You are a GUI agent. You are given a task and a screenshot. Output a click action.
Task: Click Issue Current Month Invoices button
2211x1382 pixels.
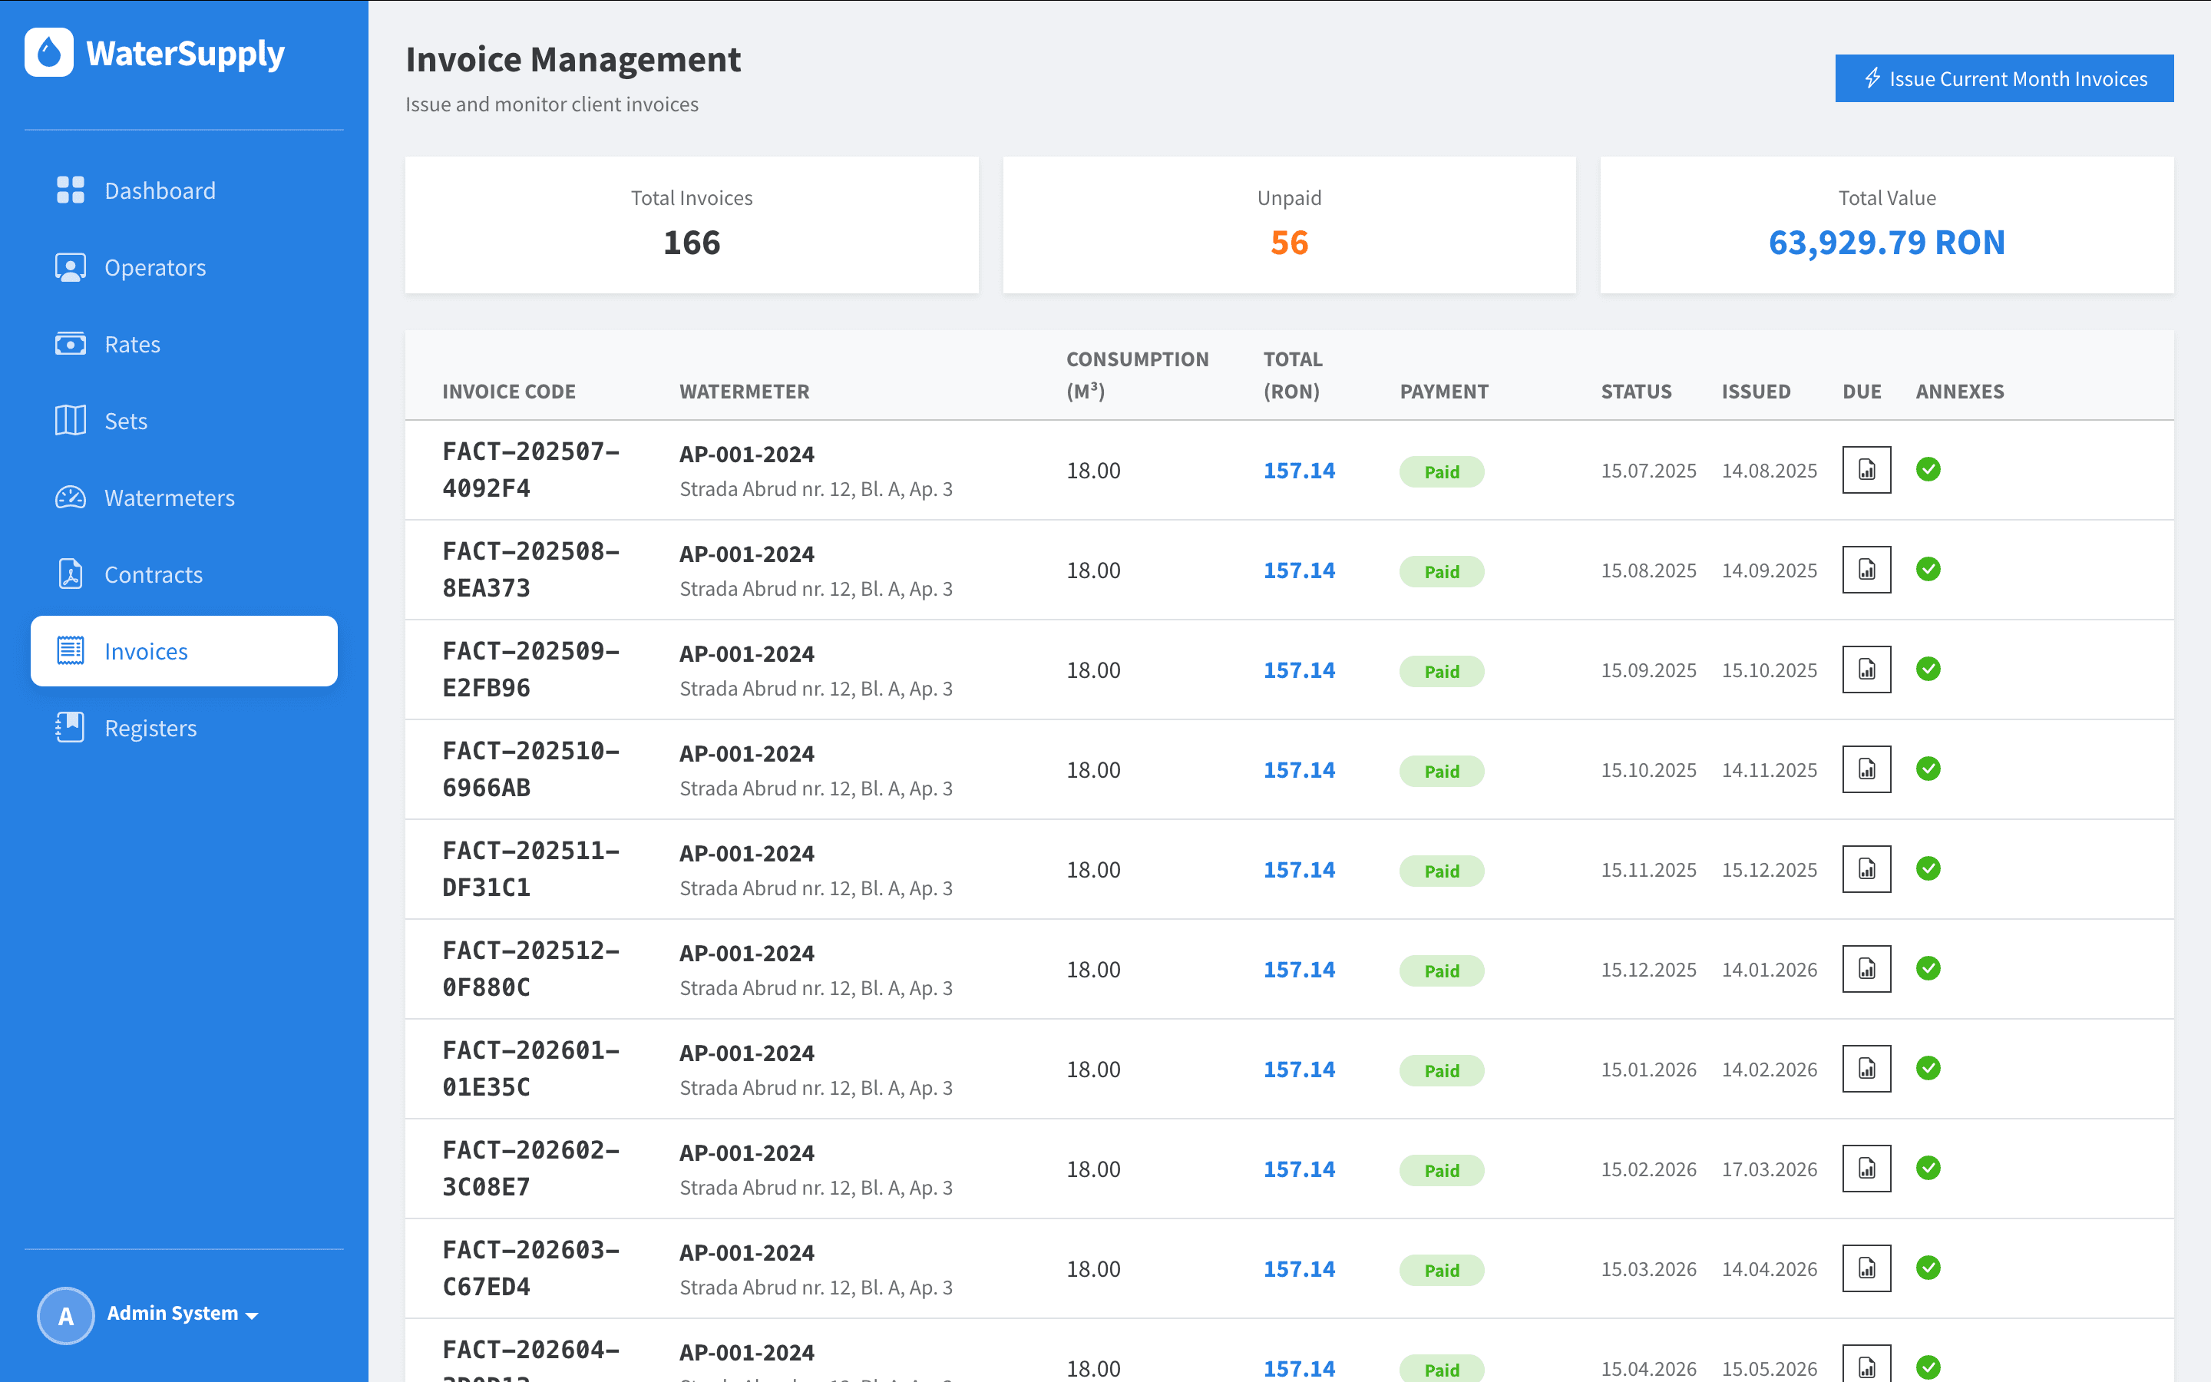pos(2004,78)
